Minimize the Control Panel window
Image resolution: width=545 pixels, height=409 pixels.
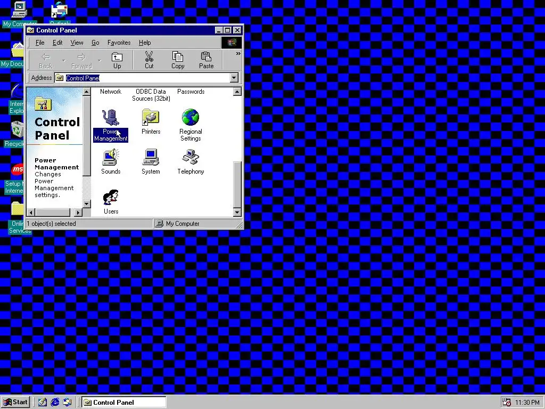point(219,30)
